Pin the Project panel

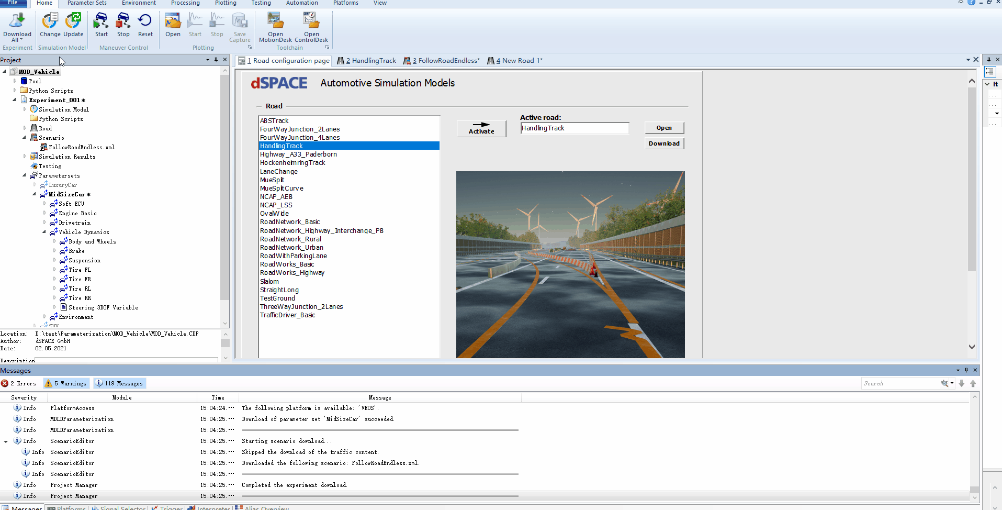click(x=216, y=60)
